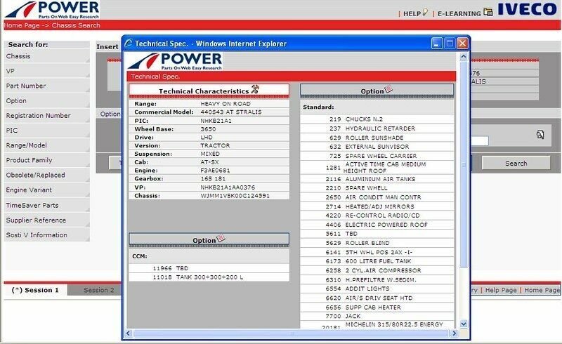Open Part Number search in sidebar
The height and width of the screenshot is (344, 562).
[47, 86]
